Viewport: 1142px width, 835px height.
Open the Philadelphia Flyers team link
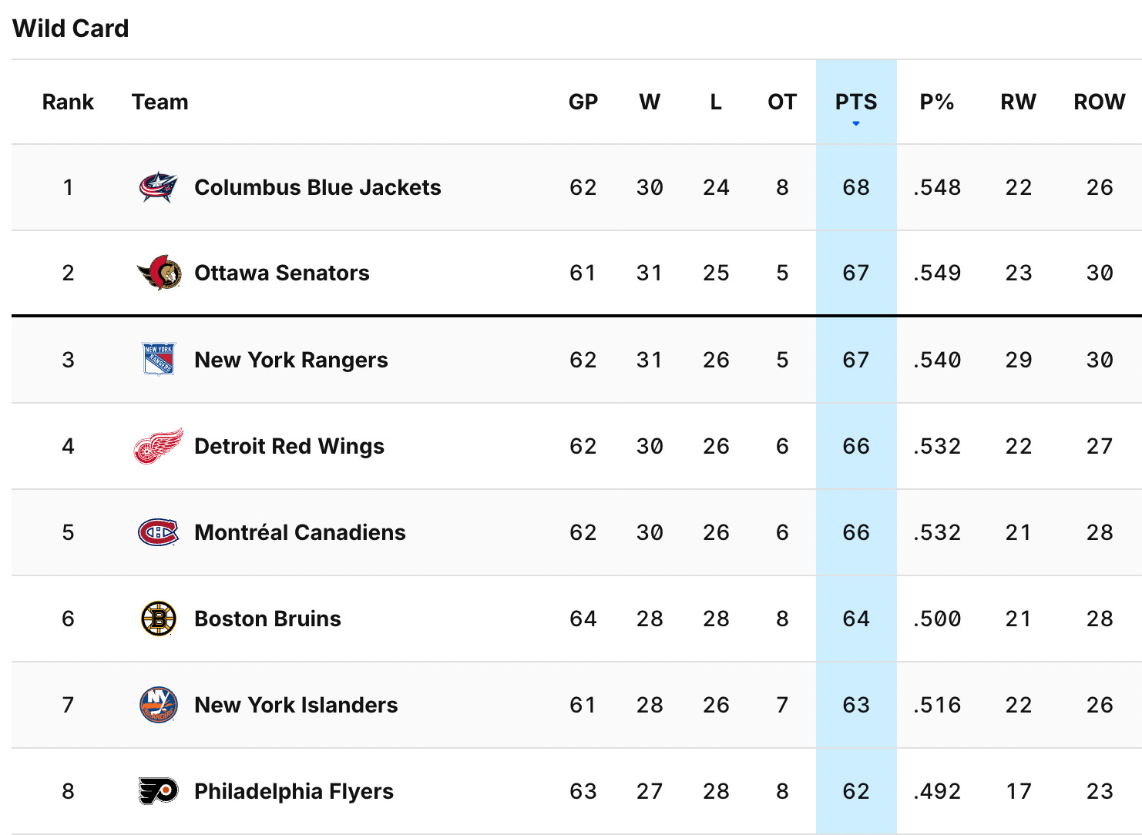click(294, 791)
